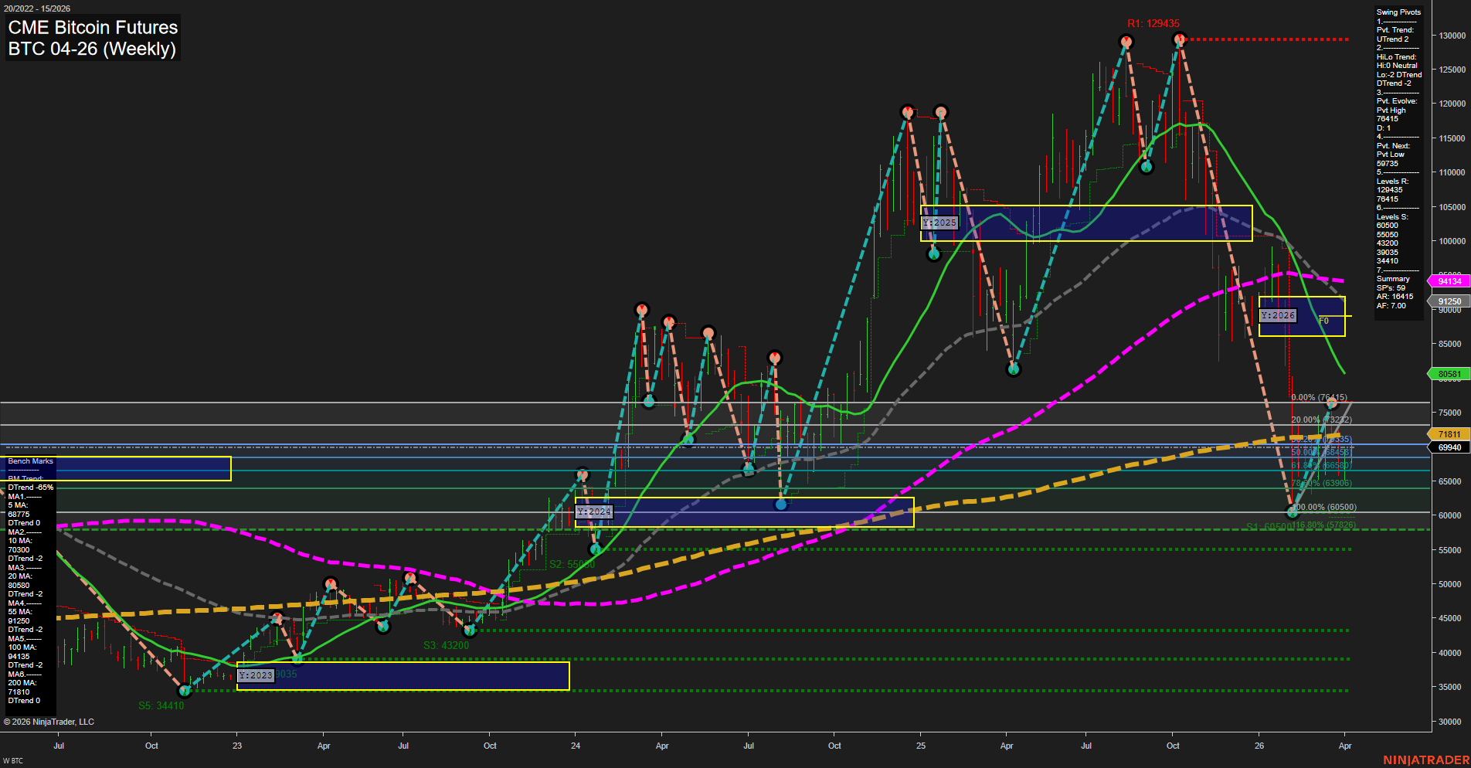1471x768 pixels.
Task: Toggle the Y:2025 yearly range highlight
Action: pos(939,222)
